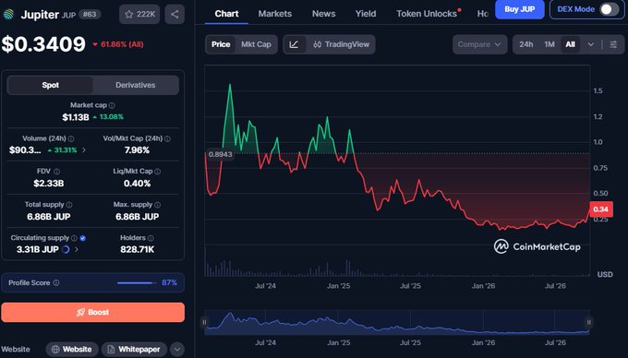The height and width of the screenshot is (358, 628).
Task: Toggle DEX Mode switch
Action: 609,9
